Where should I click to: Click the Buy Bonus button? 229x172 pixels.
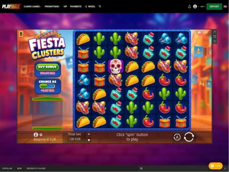pyautogui.click(x=47, y=67)
